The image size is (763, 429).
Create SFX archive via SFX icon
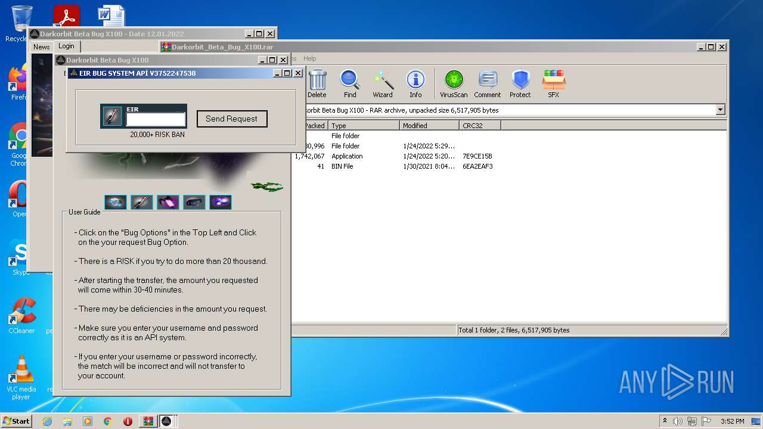coord(554,83)
